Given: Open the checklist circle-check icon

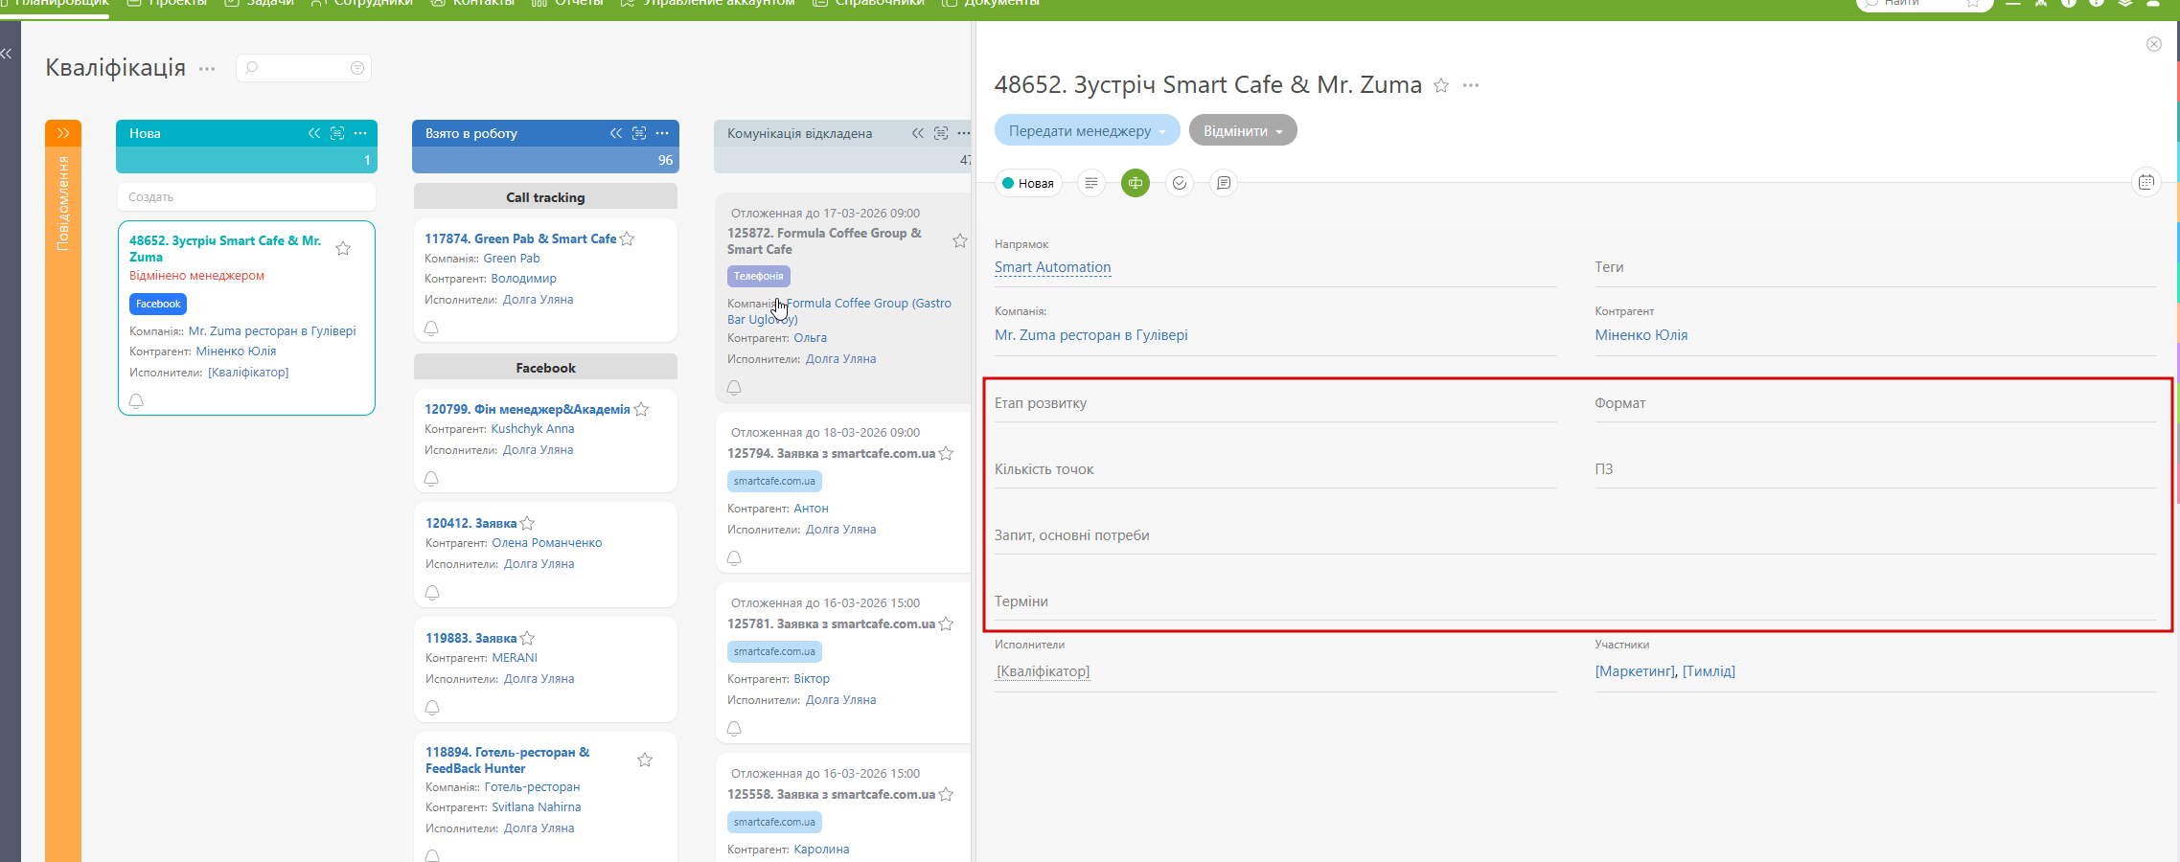Looking at the screenshot, I should 1180,183.
